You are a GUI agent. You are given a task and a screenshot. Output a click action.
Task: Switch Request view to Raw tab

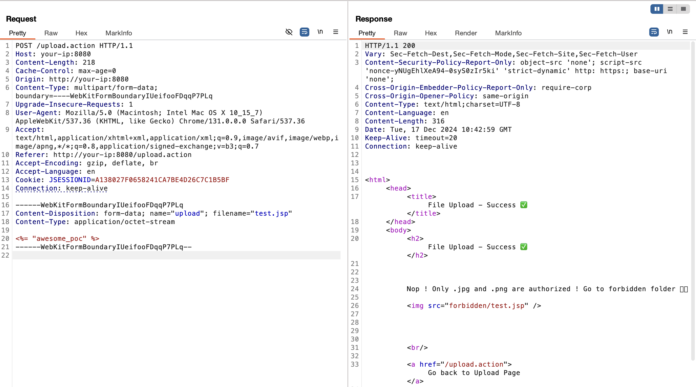51,33
